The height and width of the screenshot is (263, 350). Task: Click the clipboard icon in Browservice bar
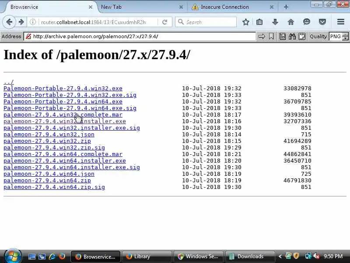(302, 36)
